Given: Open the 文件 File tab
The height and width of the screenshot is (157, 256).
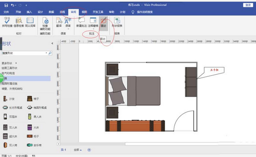Looking at the screenshot, I should tap(6, 12).
